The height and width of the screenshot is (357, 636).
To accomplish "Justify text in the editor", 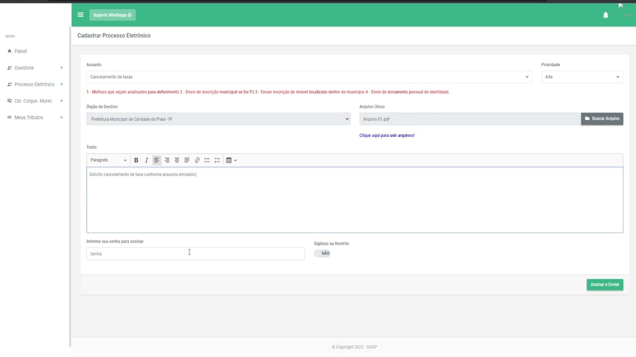I will click(x=187, y=160).
